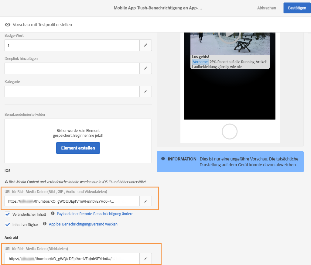This screenshot has height=265, width=311.
Task: Click the Mobile App Push-Benachrichtigung title
Action: pyautogui.click(x=158, y=8)
